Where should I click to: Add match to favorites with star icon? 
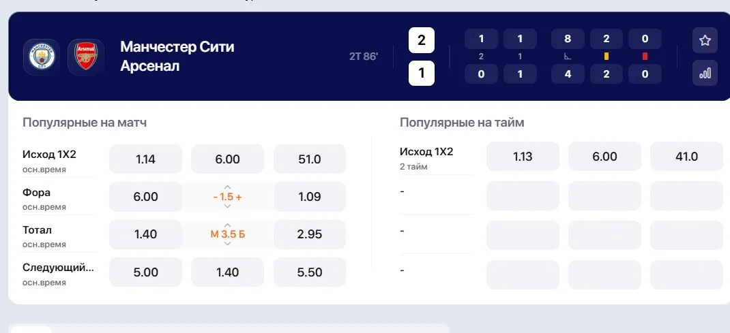[x=705, y=40]
